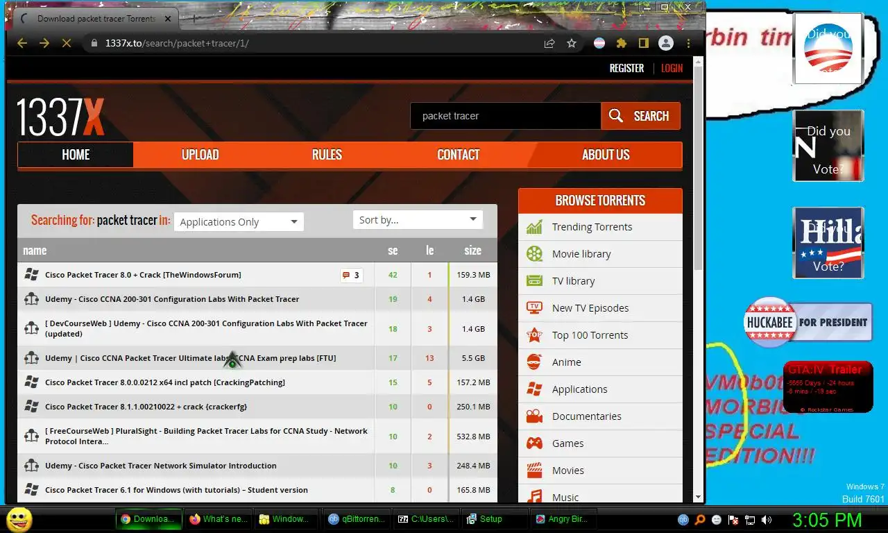This screenshot has height=533, width=888.
Task: Switch to Angry Birds taskbar button
Action: (x=562, y=519)
